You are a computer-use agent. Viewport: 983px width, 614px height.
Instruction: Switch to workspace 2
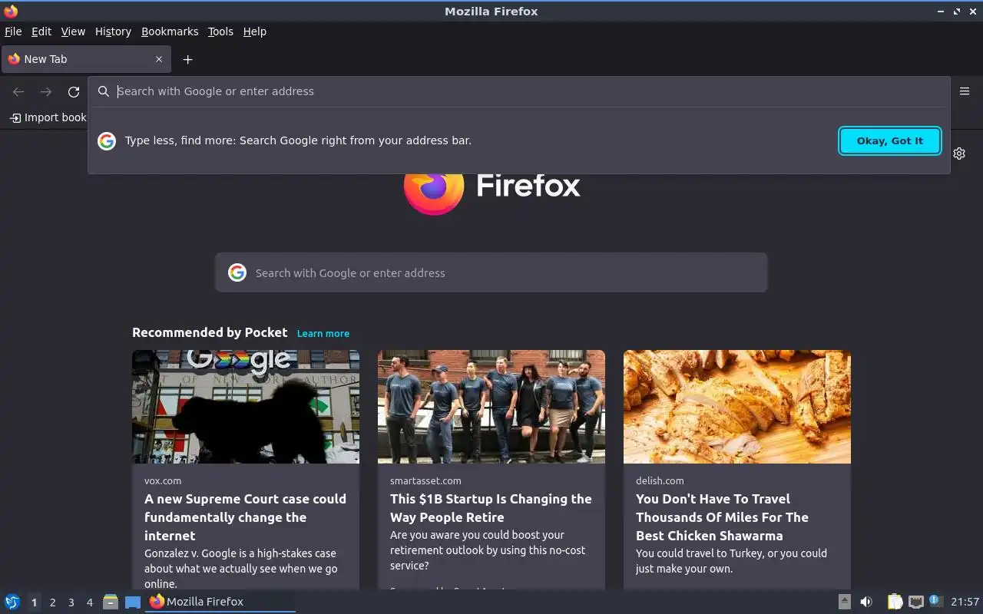(x=52, y=602)
